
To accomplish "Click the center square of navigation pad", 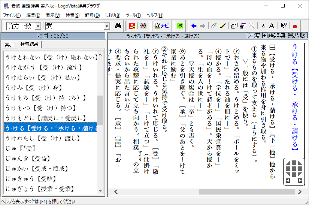I will 294,169.
